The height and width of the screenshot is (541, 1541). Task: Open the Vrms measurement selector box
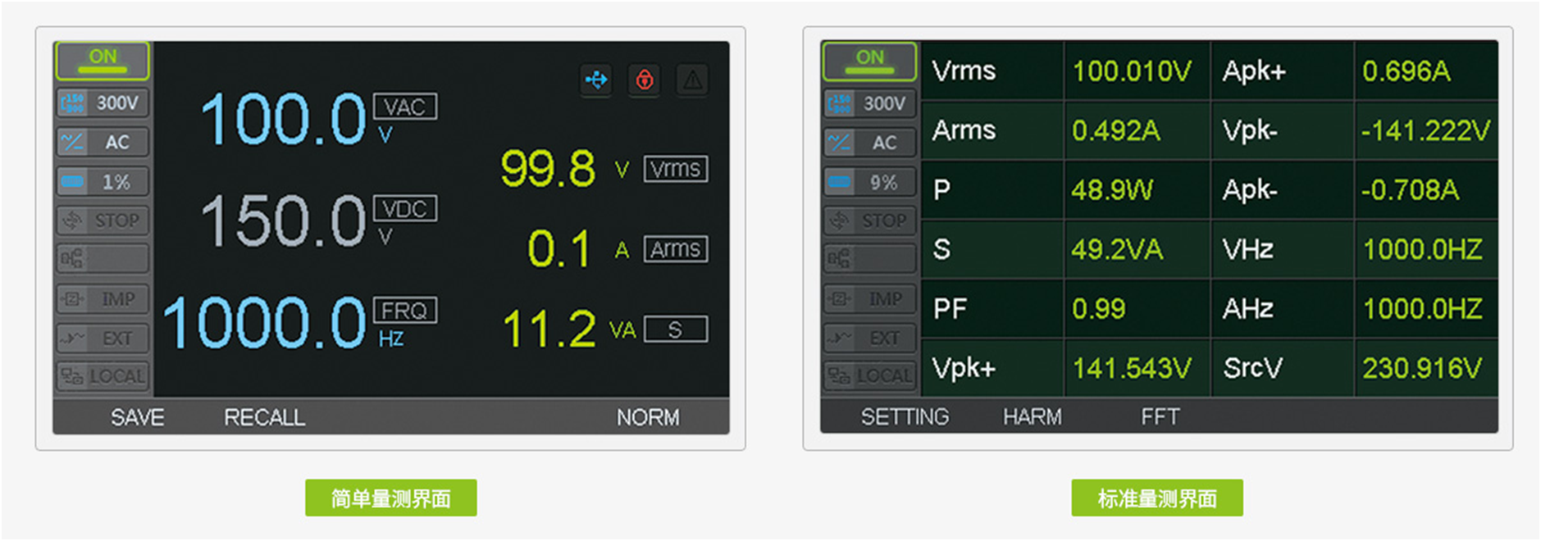[x=675, y=169]
